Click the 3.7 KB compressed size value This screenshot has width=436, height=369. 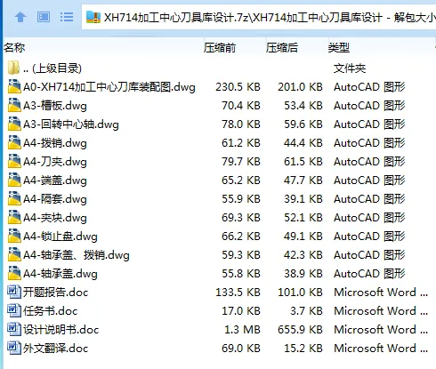tap(306, 311)
